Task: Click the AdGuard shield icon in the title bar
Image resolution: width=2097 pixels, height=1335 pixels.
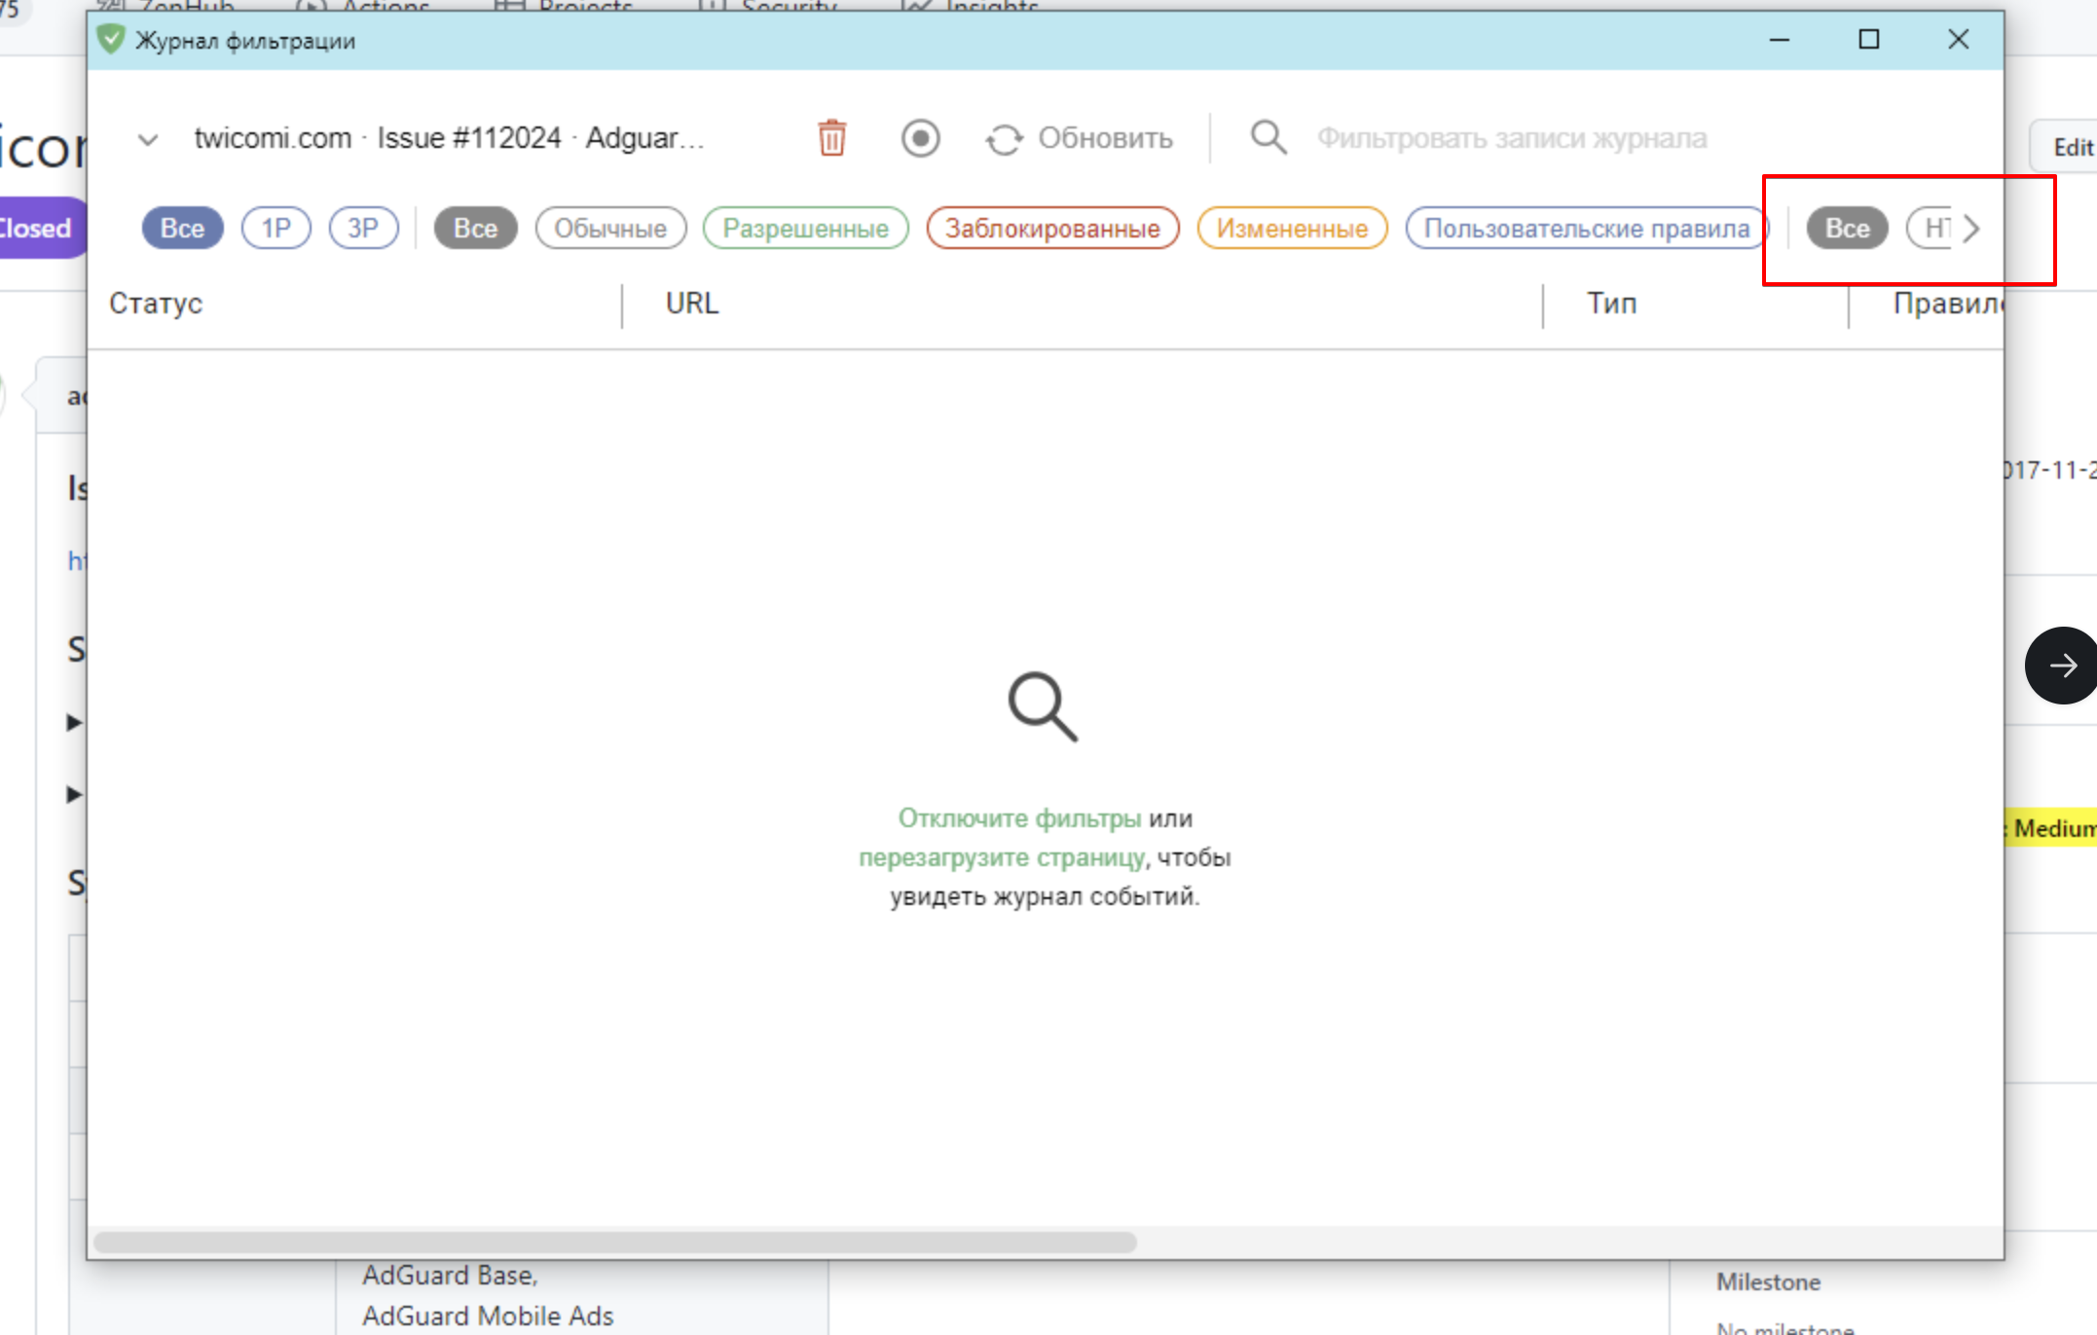Action: 110,40
